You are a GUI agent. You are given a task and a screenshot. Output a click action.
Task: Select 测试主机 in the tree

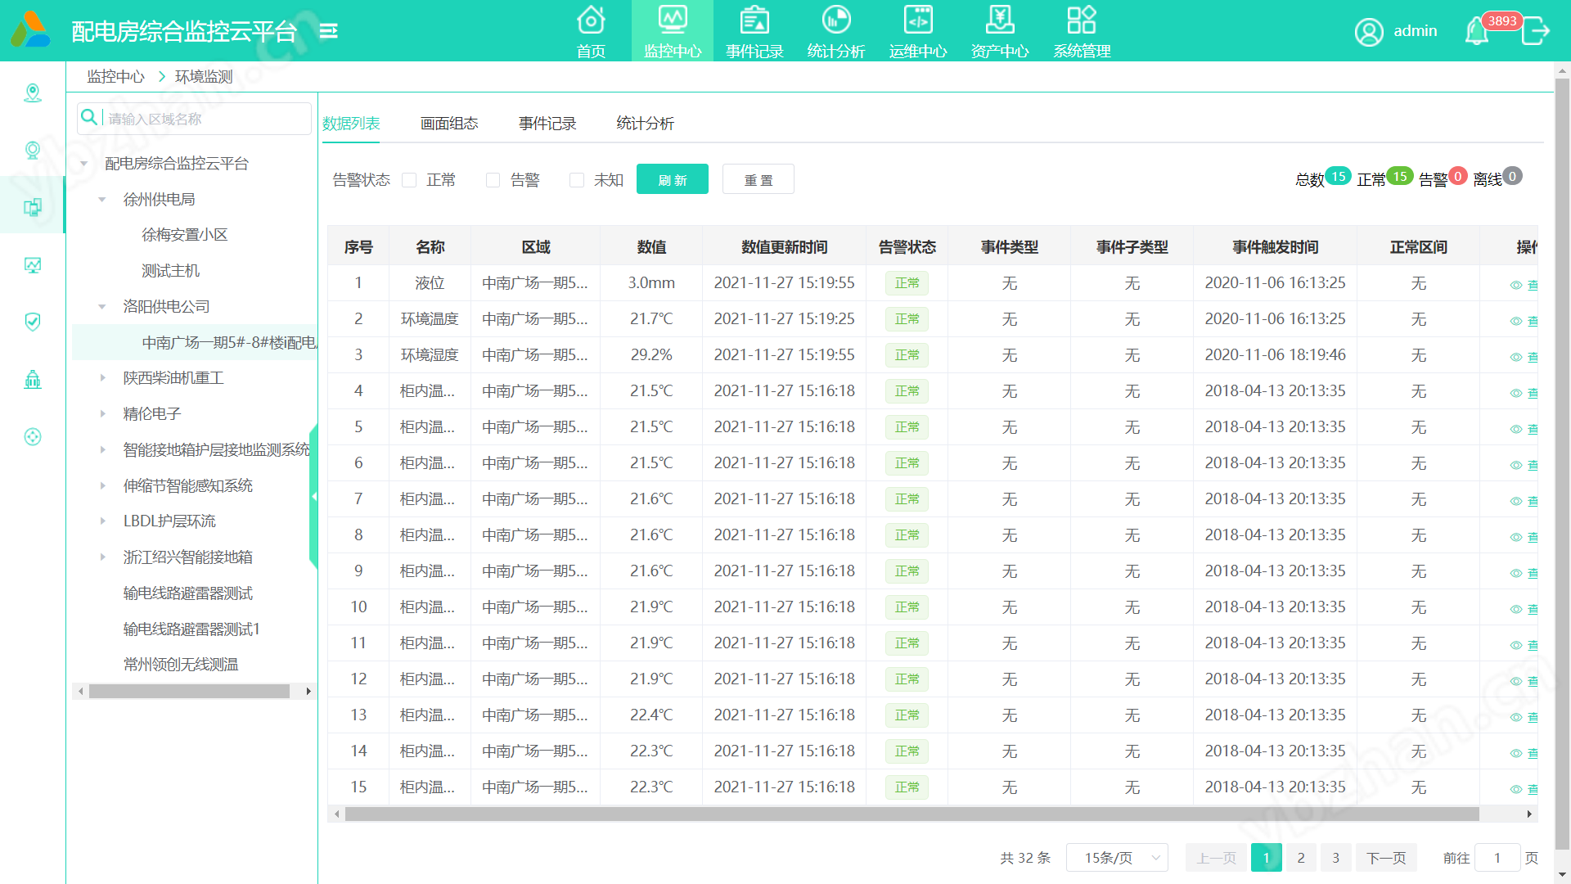(170, 271)
